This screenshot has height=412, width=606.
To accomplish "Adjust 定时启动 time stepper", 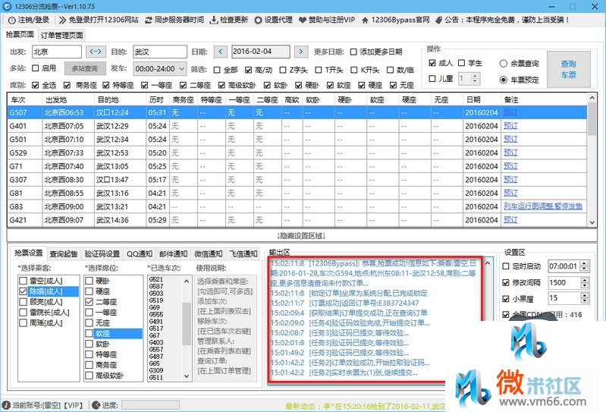I will 584,266.
